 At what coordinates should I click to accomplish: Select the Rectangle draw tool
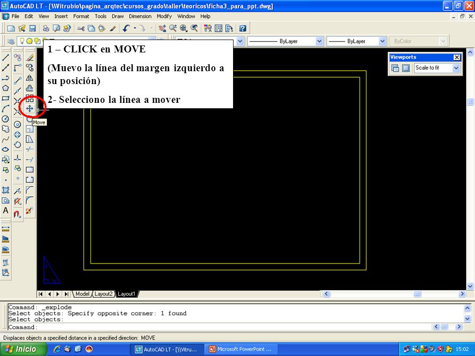click(x=5, y=98)
